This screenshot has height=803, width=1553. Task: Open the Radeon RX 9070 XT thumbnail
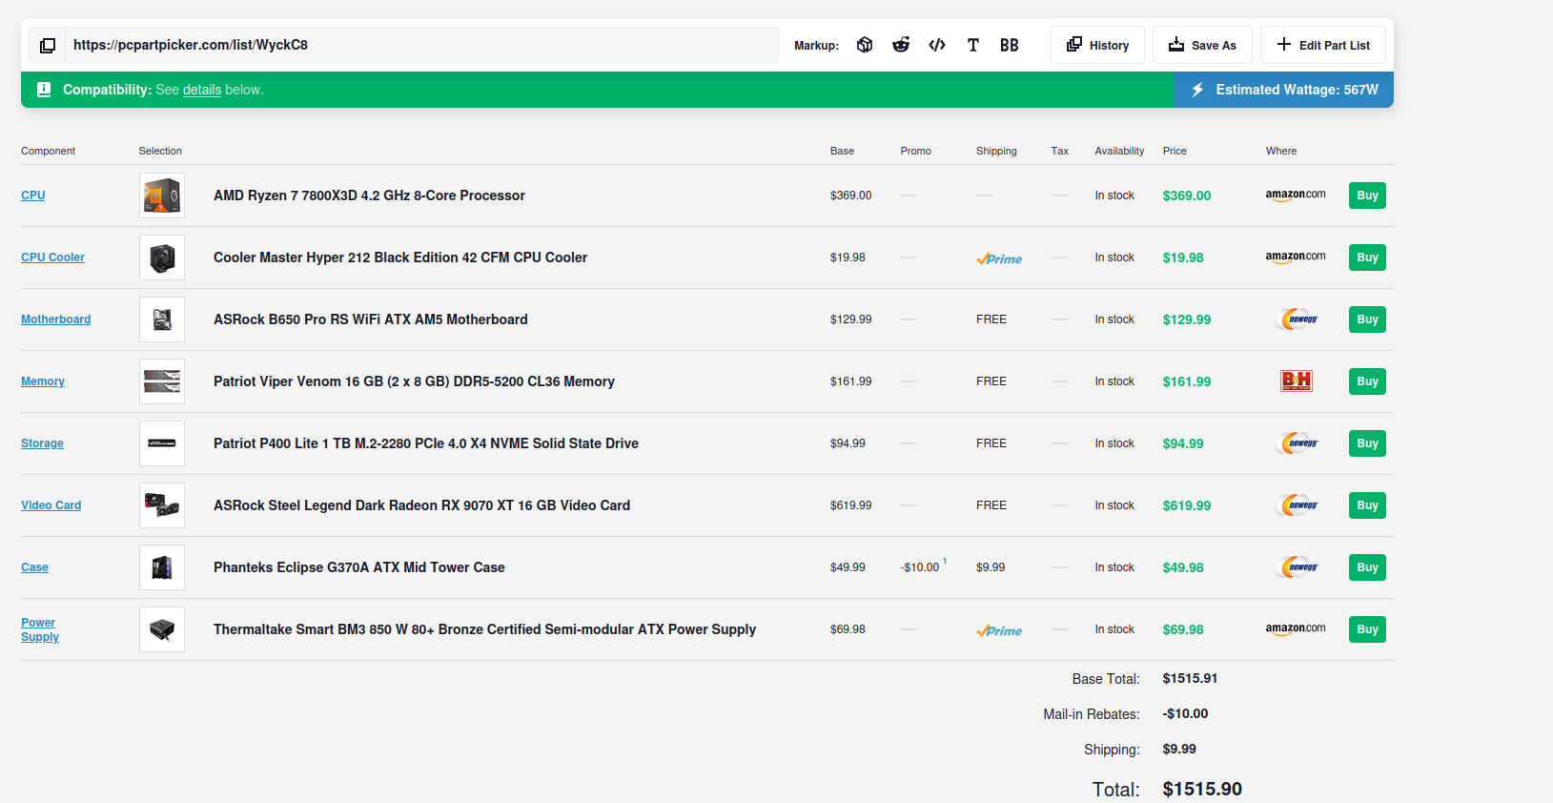pyautogui.click(x=162, y=505)
